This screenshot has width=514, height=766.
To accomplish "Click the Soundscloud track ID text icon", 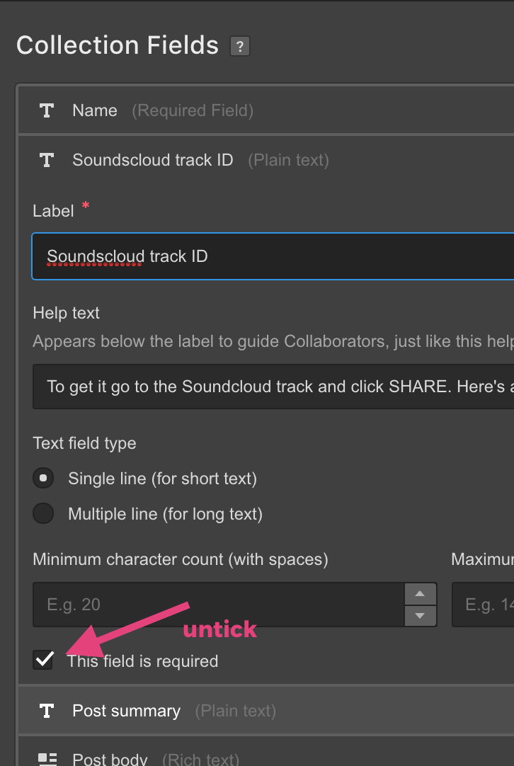I will tap(47, 160).
